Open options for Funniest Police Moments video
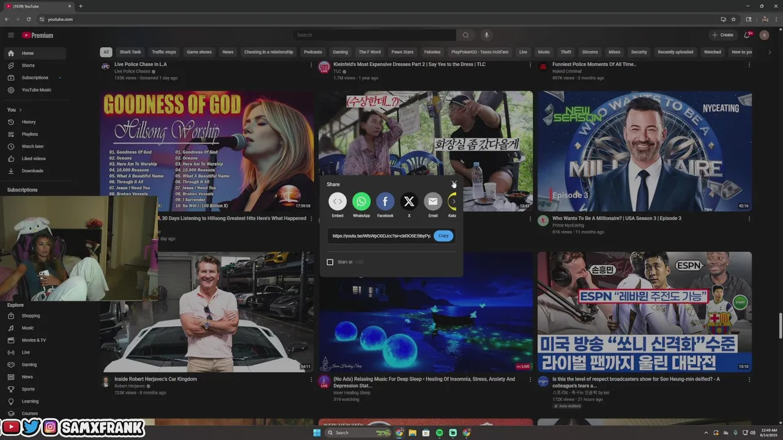Screen dimensions: 783x440 coord(749,65)
